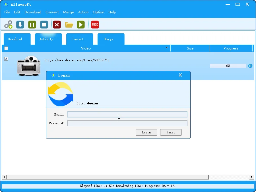The height and width of the screenshot is (192, 256).
Task: Switch to the Convert tab
Action: coord(80,39)
